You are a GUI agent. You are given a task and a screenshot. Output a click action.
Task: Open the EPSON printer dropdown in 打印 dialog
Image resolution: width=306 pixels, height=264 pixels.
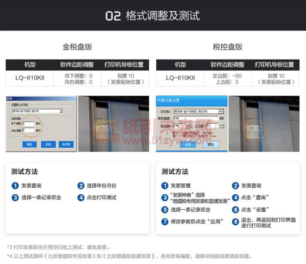[x=61, y=111]
